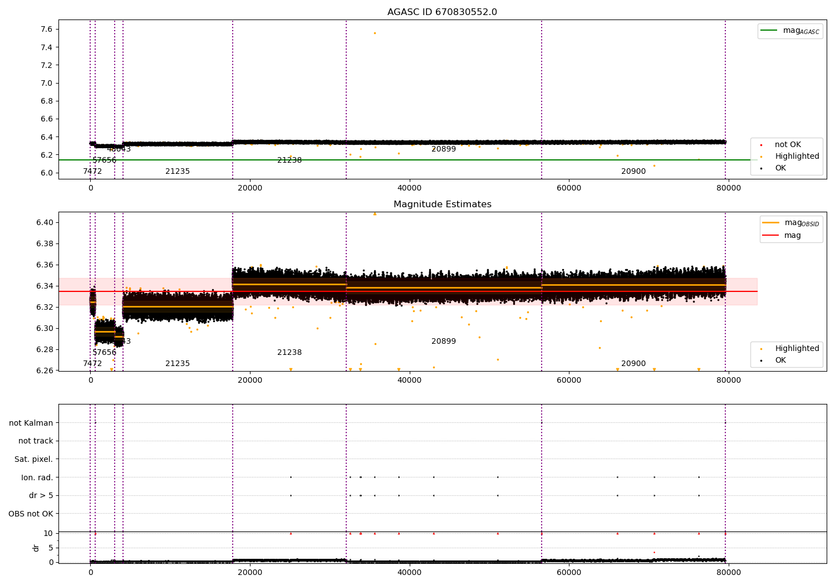Click the 10 tick on the dr axis

[48, 533]
